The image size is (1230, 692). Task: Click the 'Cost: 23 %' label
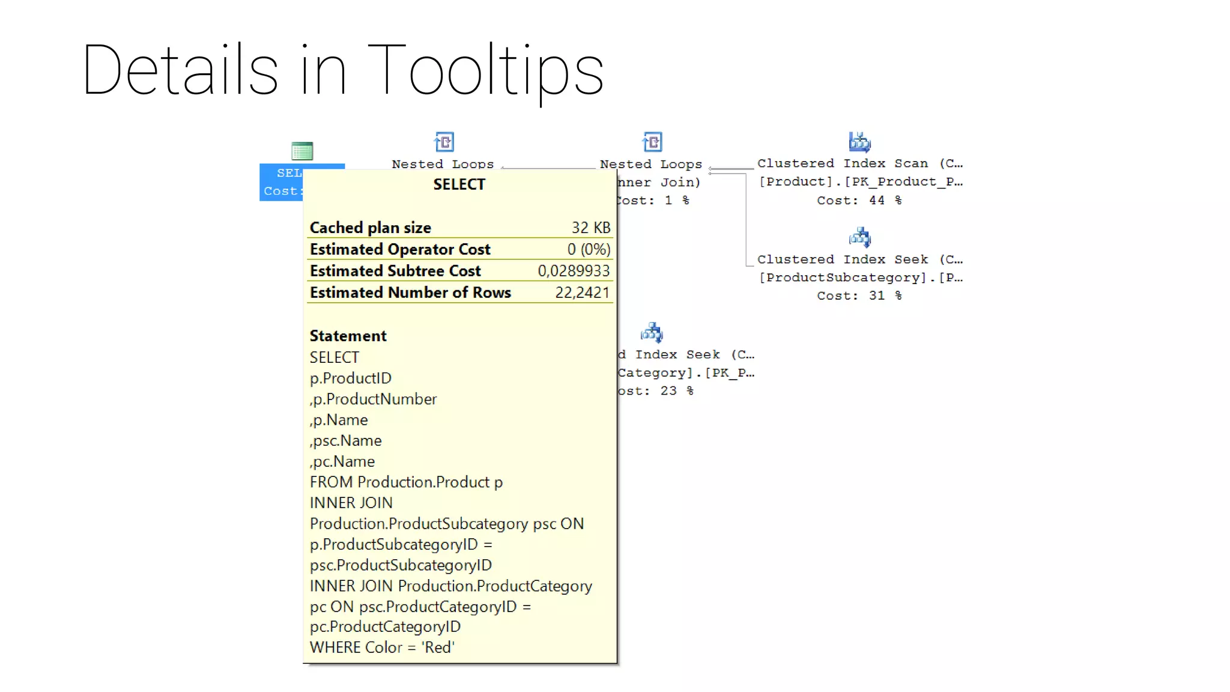click(656, 391)
